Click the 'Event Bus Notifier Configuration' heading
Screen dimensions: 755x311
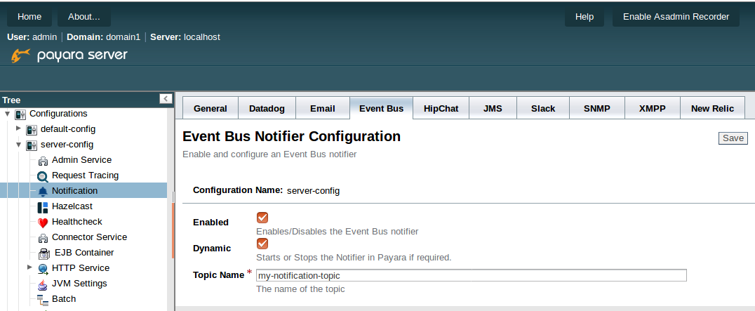pyautogui.click(x=291, y=136)
